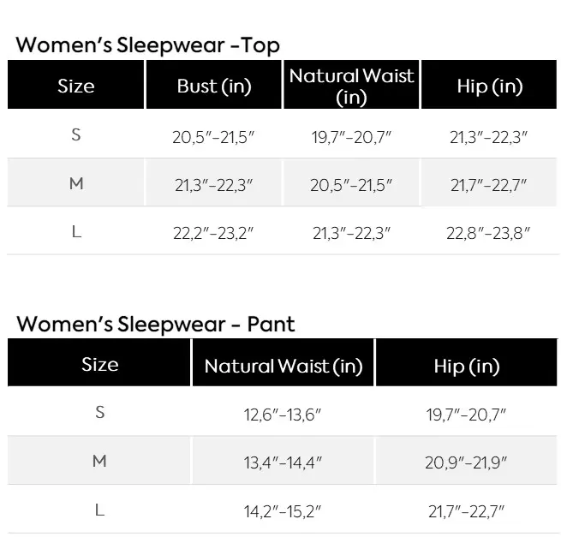561x537 pixels.
Task: Click Natural Waist header in Top table
Action: pyautogui.click(x=351, y=86)
